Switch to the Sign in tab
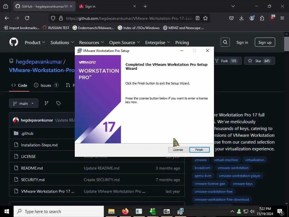The width and height of the screenshot is (289, 217). click(x=108, y=6)
